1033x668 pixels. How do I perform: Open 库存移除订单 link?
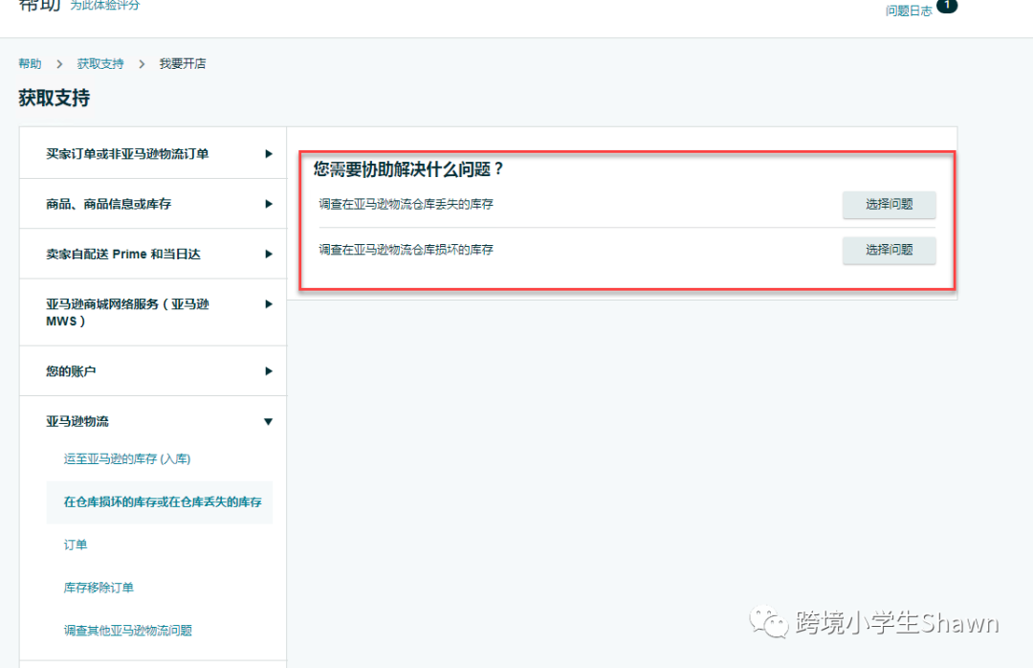(99, 588)
